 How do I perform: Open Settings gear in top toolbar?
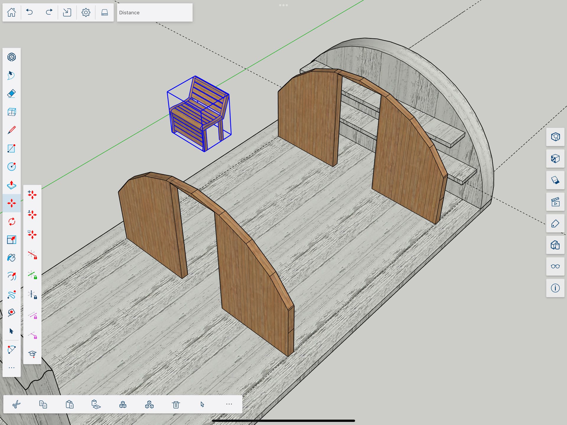pos(86,12)
